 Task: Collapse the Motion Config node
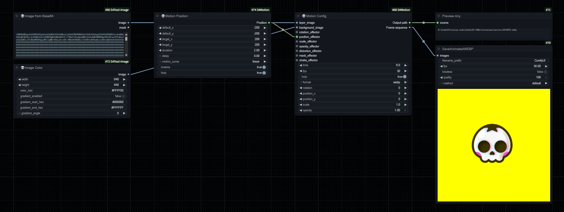(x=298, y=16)
